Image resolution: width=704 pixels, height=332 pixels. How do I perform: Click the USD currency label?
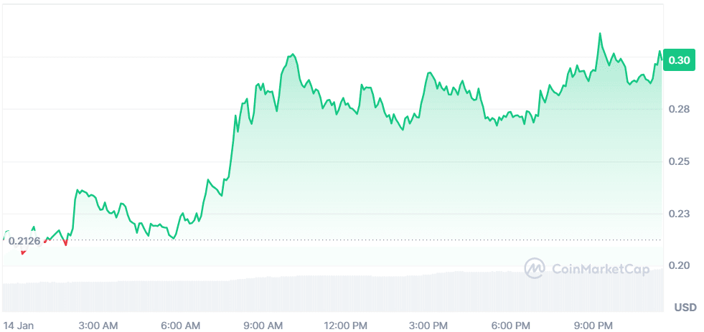pyautogui.click(x=685, y=308)
